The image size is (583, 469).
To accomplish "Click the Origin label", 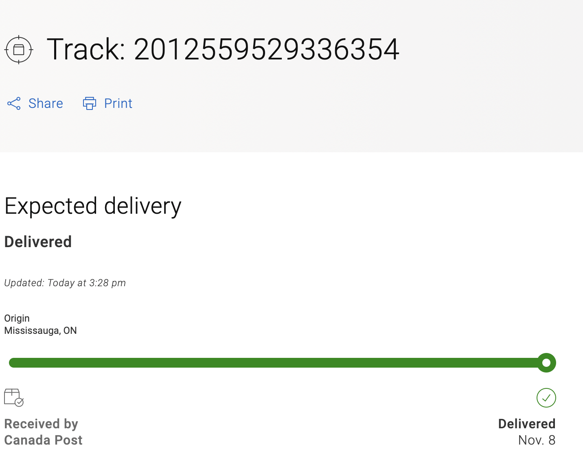I will pos(17,318).
